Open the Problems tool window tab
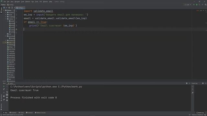This screenshot has height=116, width=207. pyautogui.click(x=13, y=113)
